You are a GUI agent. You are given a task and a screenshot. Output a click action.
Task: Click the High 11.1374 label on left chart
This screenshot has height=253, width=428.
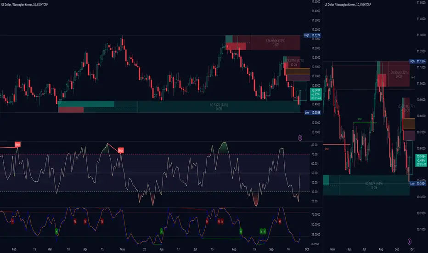(x=313, y=35)
